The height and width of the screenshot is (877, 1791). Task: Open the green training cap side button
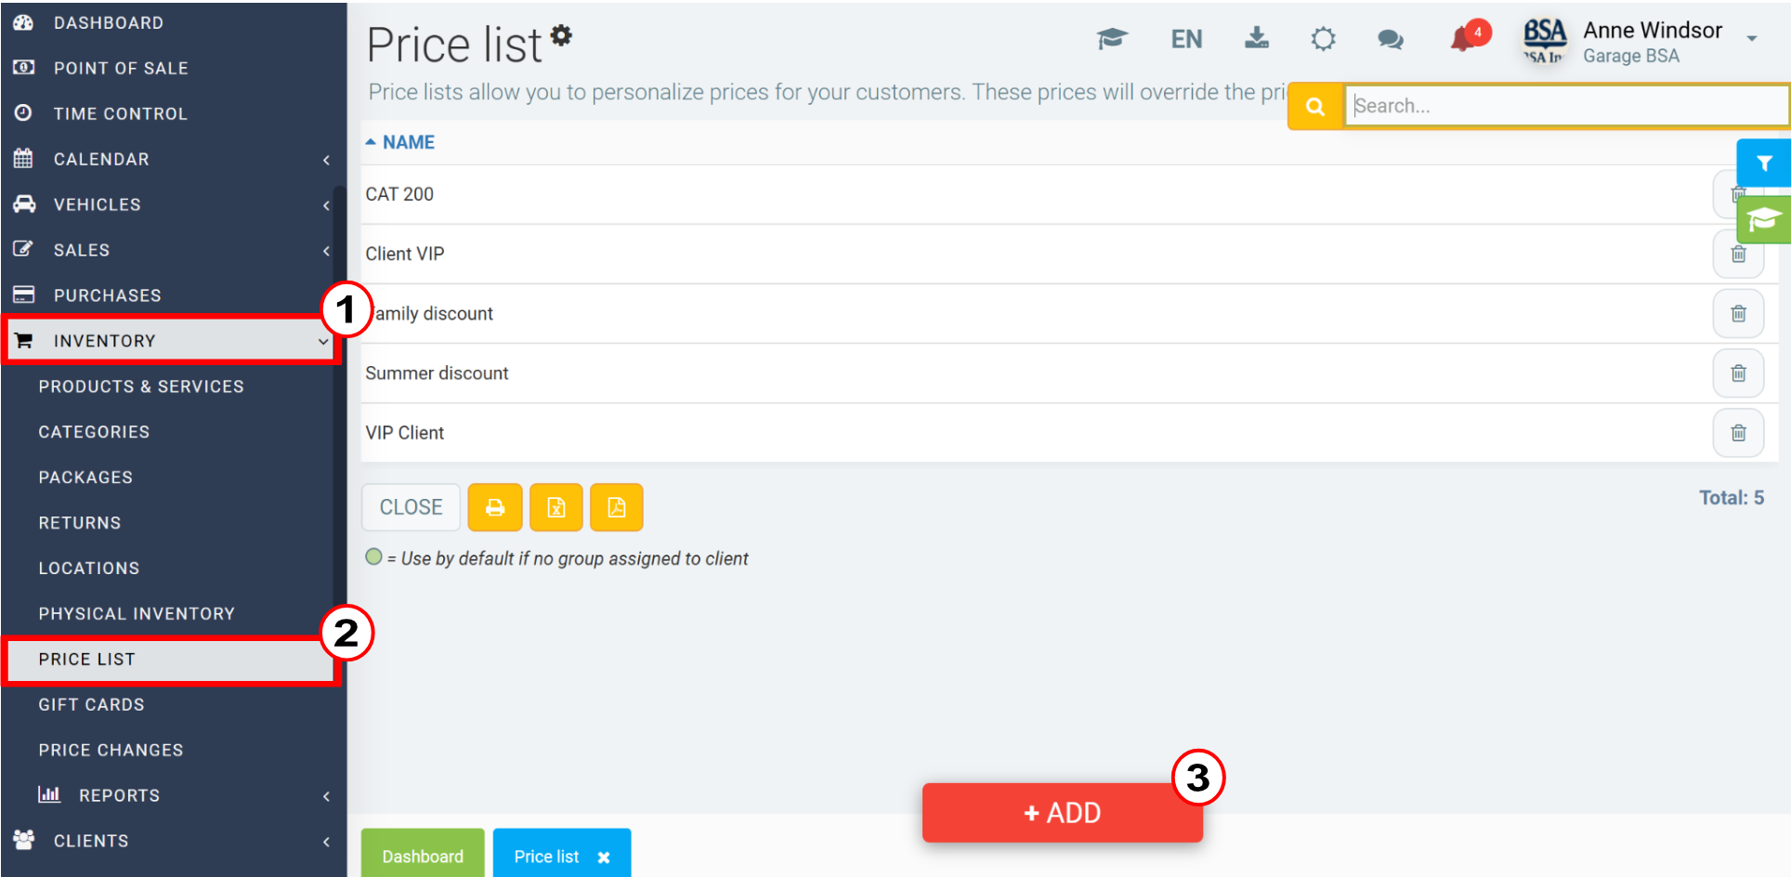pyautogui.click(x=1763, y=220)
